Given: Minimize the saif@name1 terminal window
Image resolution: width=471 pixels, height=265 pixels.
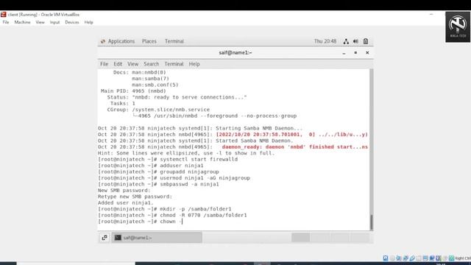Looking at the screenshot, I should click(344, 53).
